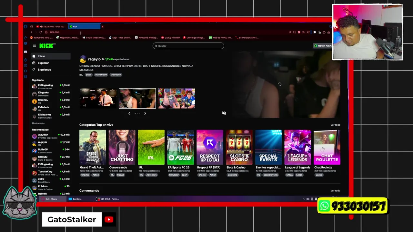Go to Inicio in the sidebar

51,56
